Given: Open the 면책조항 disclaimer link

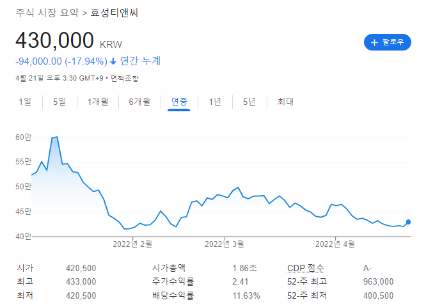Looking at the screenshot, I should point(125,79).
